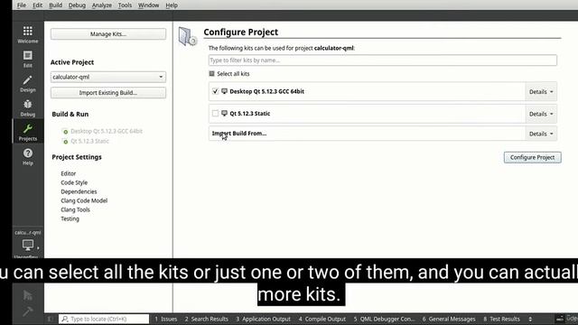The height and width of the screenshot is (325, 578).
Task: Click the Import Build From label
Action: pos(238,134)
